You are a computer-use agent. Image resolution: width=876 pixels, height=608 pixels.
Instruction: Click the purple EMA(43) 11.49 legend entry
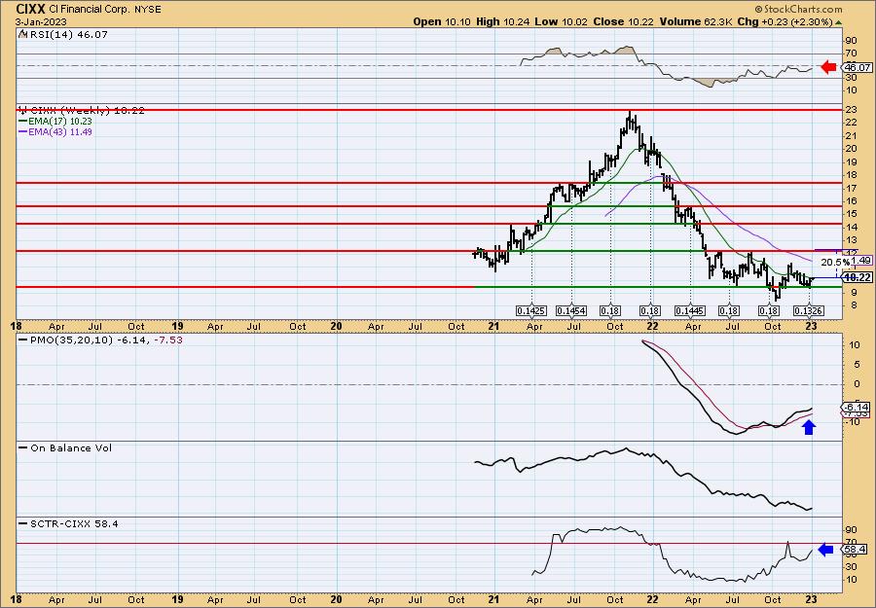click(x=55, y=132)
